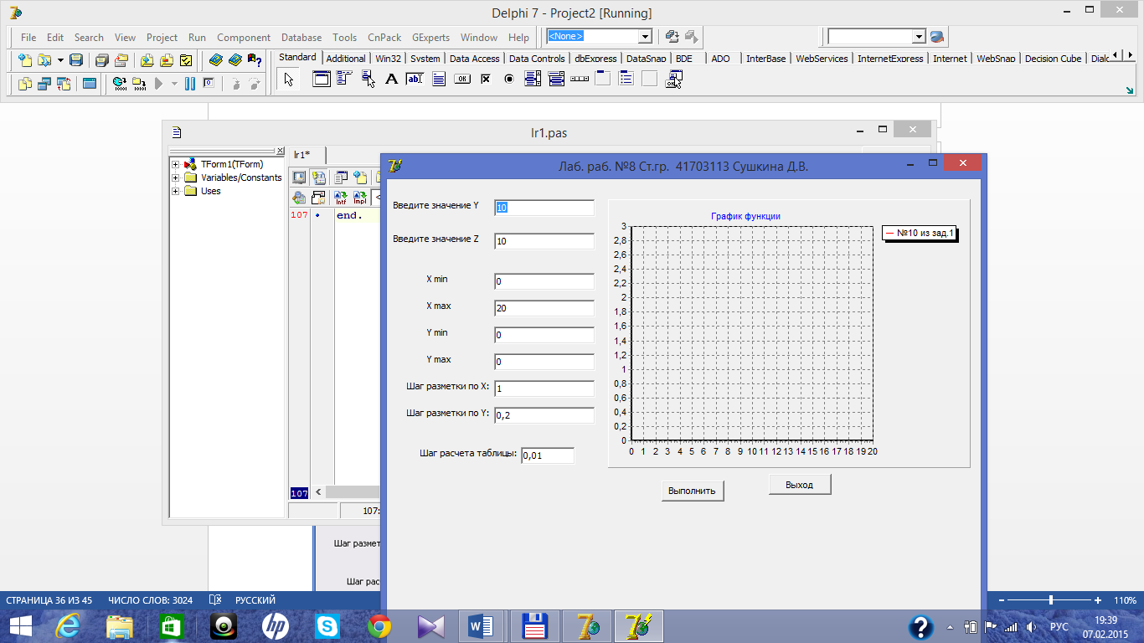The image size is (1144, 643).
Task: Expand the Uses tree node
Action: click(175, 192)
